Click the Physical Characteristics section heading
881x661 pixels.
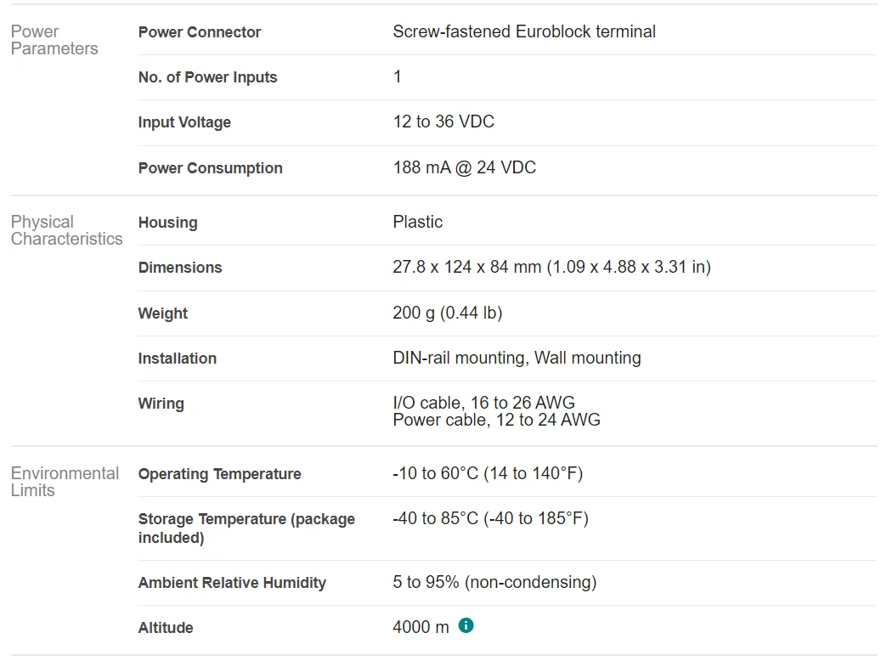click(66, 230)
